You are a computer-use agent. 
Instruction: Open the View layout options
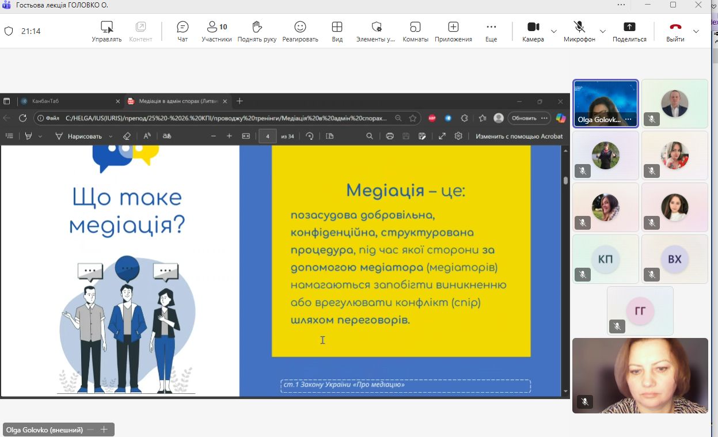[337, 31]
